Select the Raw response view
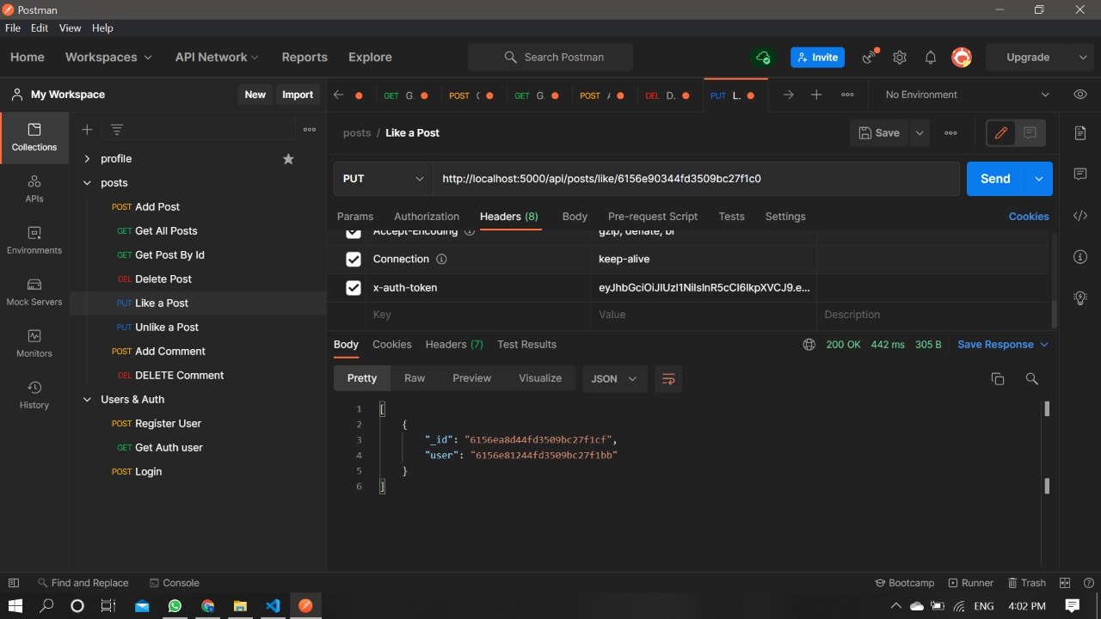This screenshot has width=1101, height=619. click(x=415, y=378)
